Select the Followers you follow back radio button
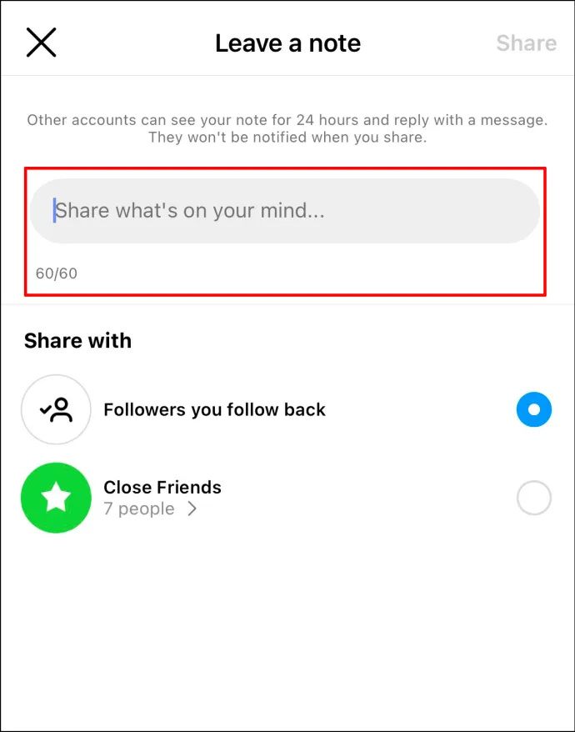This screenshot has height=732, width=575. (x=534, y=409)
